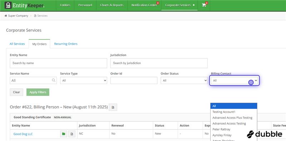This screenshot has height=141, width=286.
Task: Click the Clear button
Action: click(x=16, y=92)
